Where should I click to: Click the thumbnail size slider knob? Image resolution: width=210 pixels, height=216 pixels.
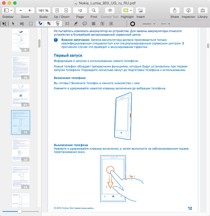coord(20,211)
